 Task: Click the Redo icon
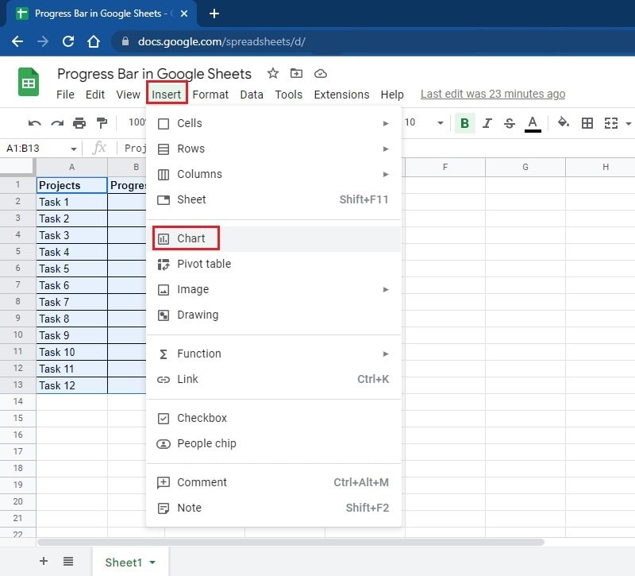click(56, 123)
